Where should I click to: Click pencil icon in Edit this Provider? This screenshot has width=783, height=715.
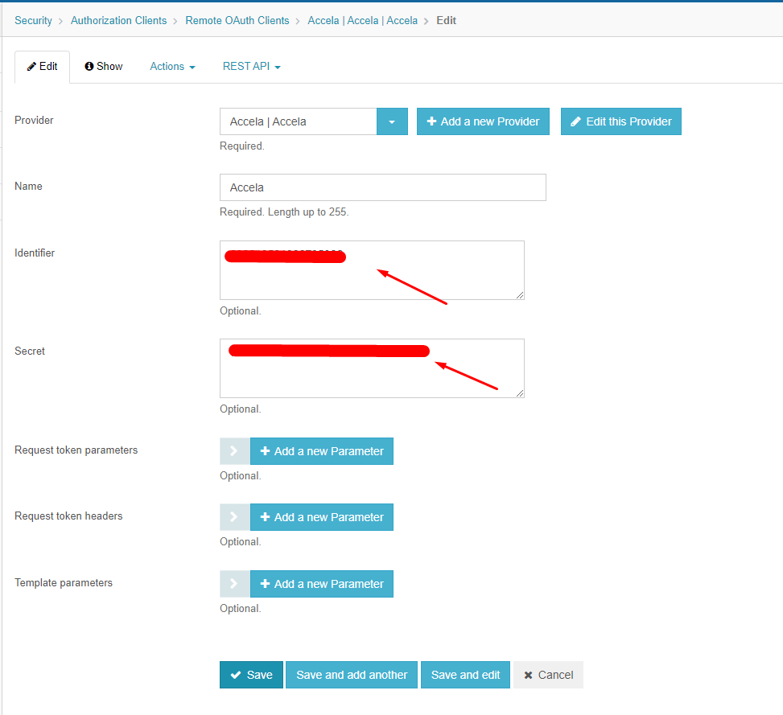click(575, 121)
